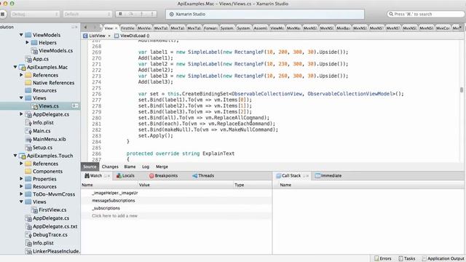Close the Views.cs editor tab
The image size is (466, 262).
pyautogui.click(x=116, y=28)
